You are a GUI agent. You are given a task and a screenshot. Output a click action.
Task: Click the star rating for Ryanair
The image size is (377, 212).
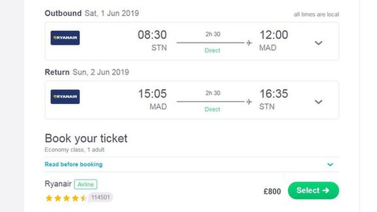click(x=66, y=198)
